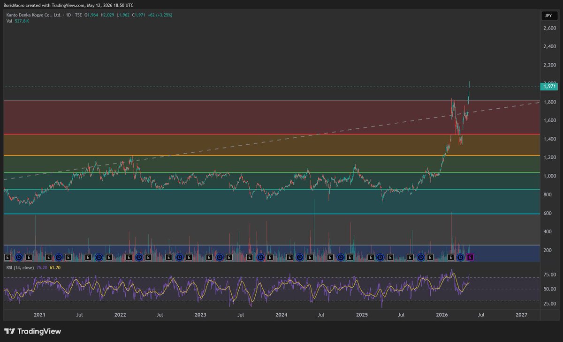Image resolution: width=563 pixels, height=342 pixels.
Task: Click the TradingView logo in footer
Action: coord(33,331)
